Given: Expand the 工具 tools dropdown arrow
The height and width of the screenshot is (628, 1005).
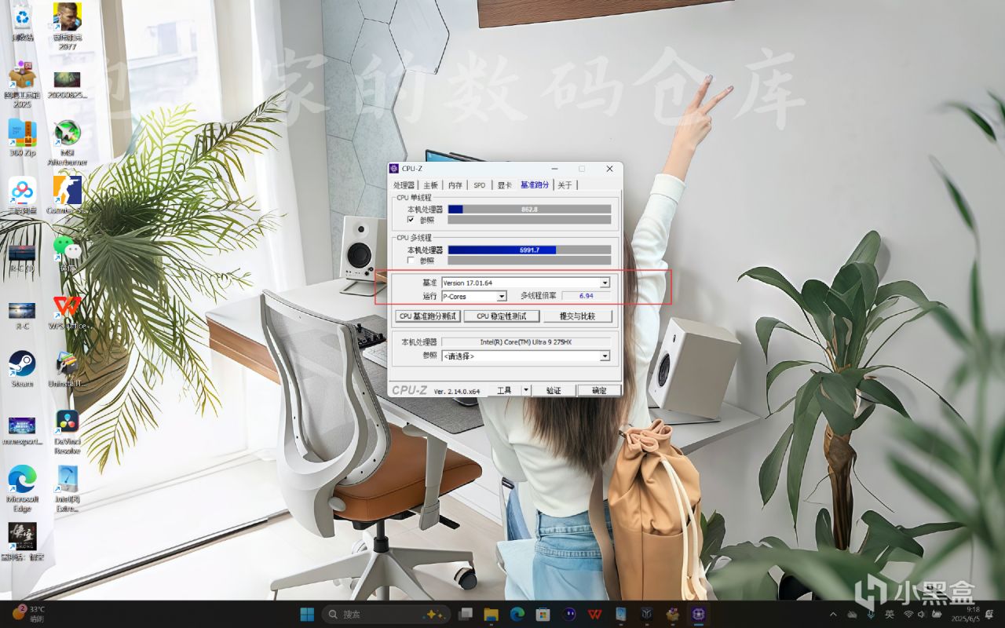Looking at the screenshot, I should pyautogui.click(x=526, y=390).
